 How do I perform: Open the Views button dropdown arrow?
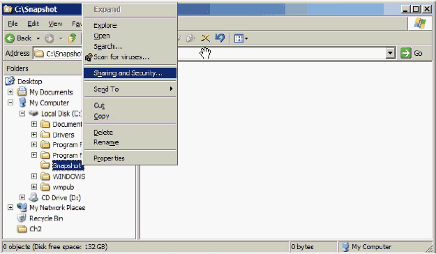pyautogui.click(x=246, y=38)
